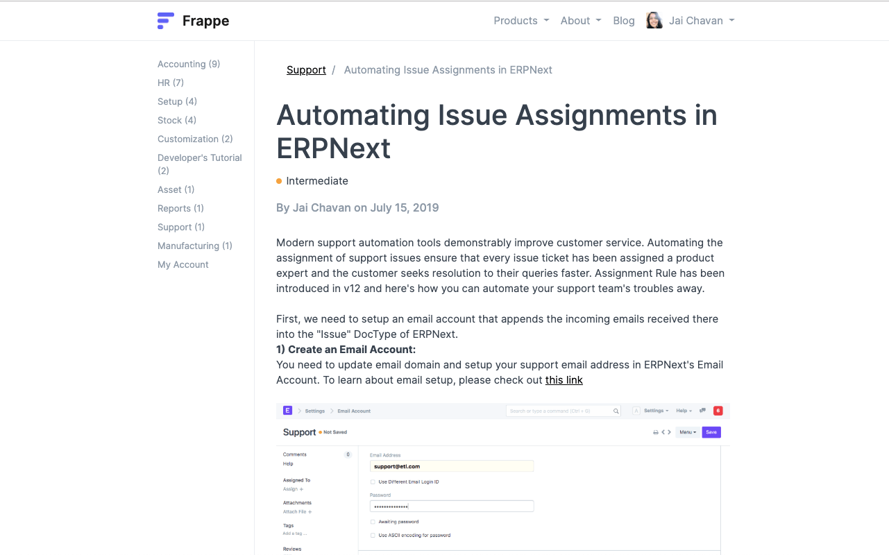Viewport: 889px width, 555px height.
Task: Click the orange Intermediate difficulty dot
Action: [x=279, y=181]
